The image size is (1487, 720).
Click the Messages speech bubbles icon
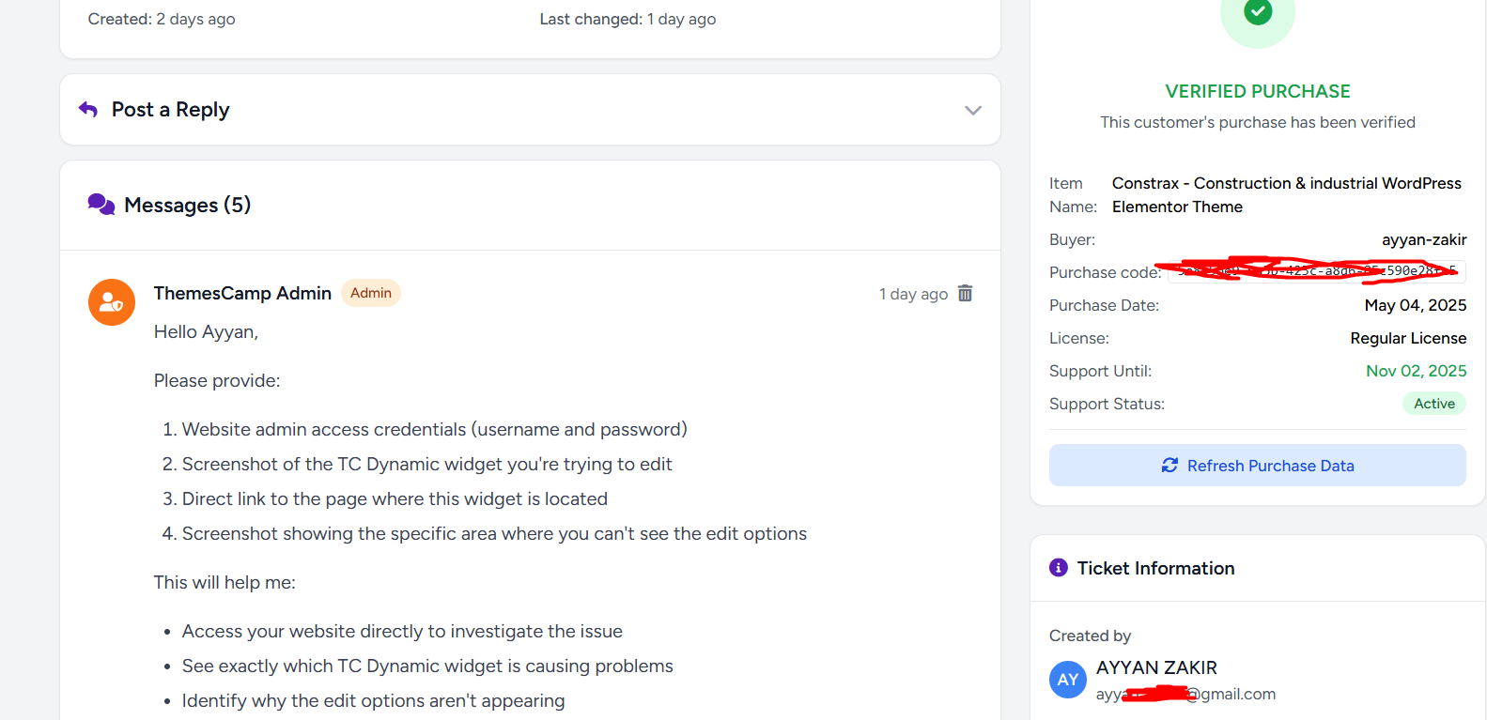101,205
